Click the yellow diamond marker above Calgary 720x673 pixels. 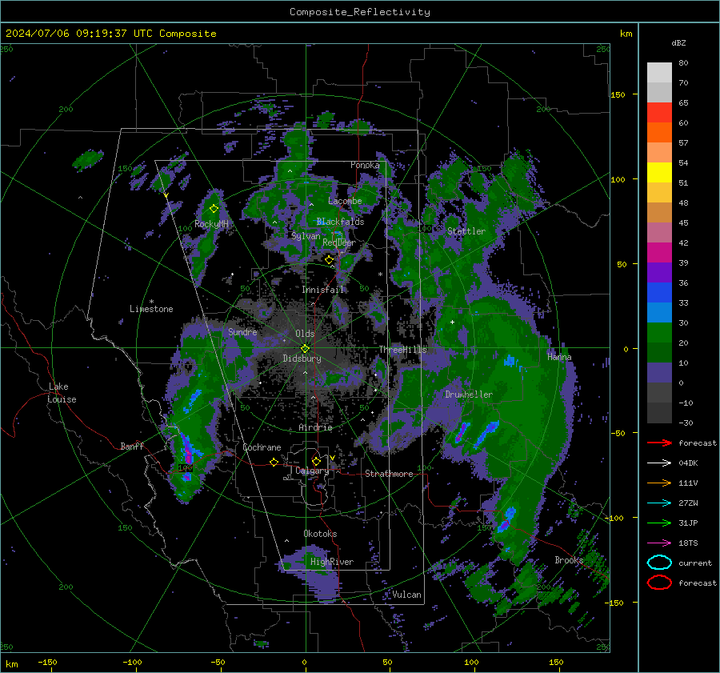316,461
